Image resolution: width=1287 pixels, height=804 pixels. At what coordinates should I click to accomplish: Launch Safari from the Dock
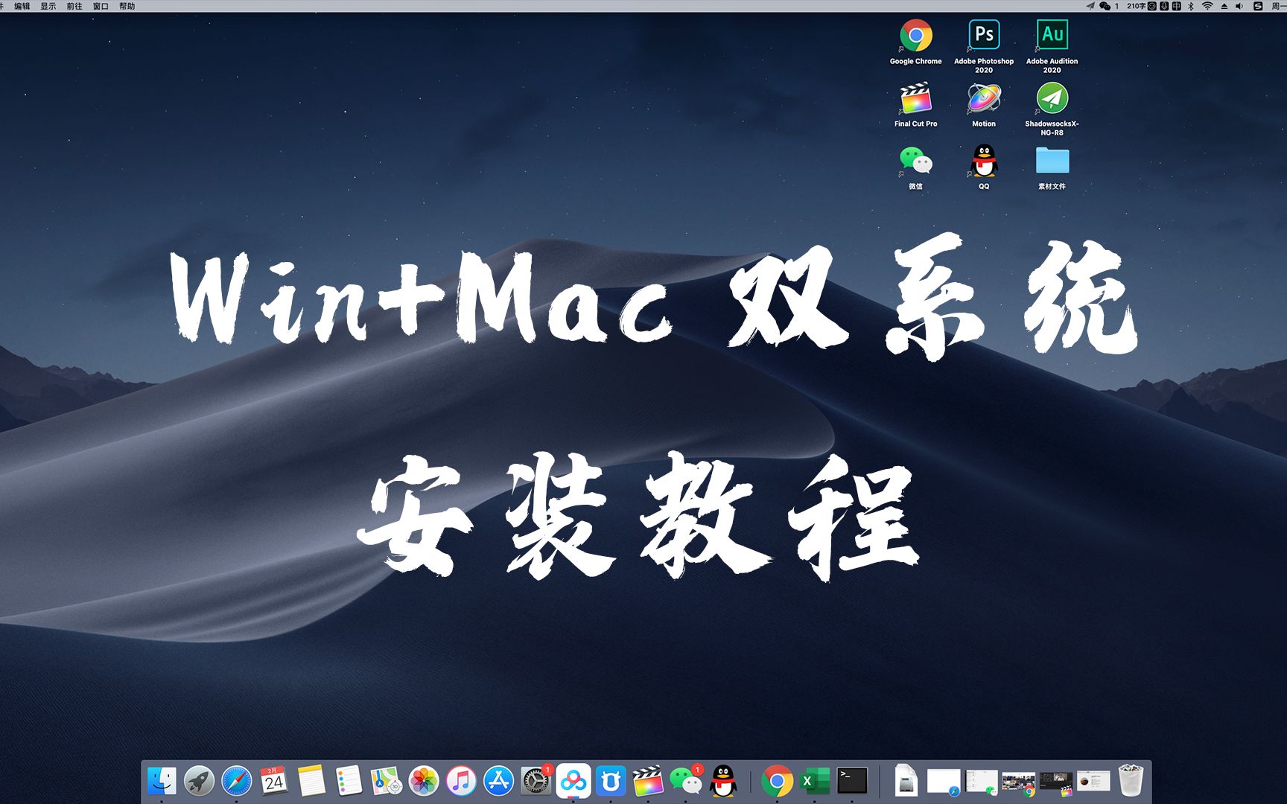point(237,781)
